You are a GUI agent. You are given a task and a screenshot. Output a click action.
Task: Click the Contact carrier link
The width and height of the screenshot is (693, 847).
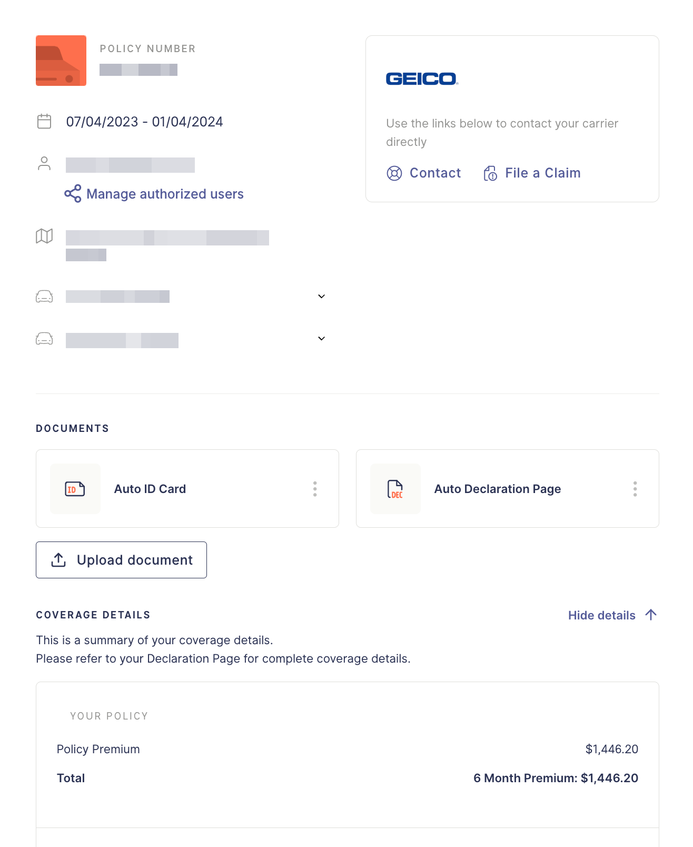tap(435, 173)
